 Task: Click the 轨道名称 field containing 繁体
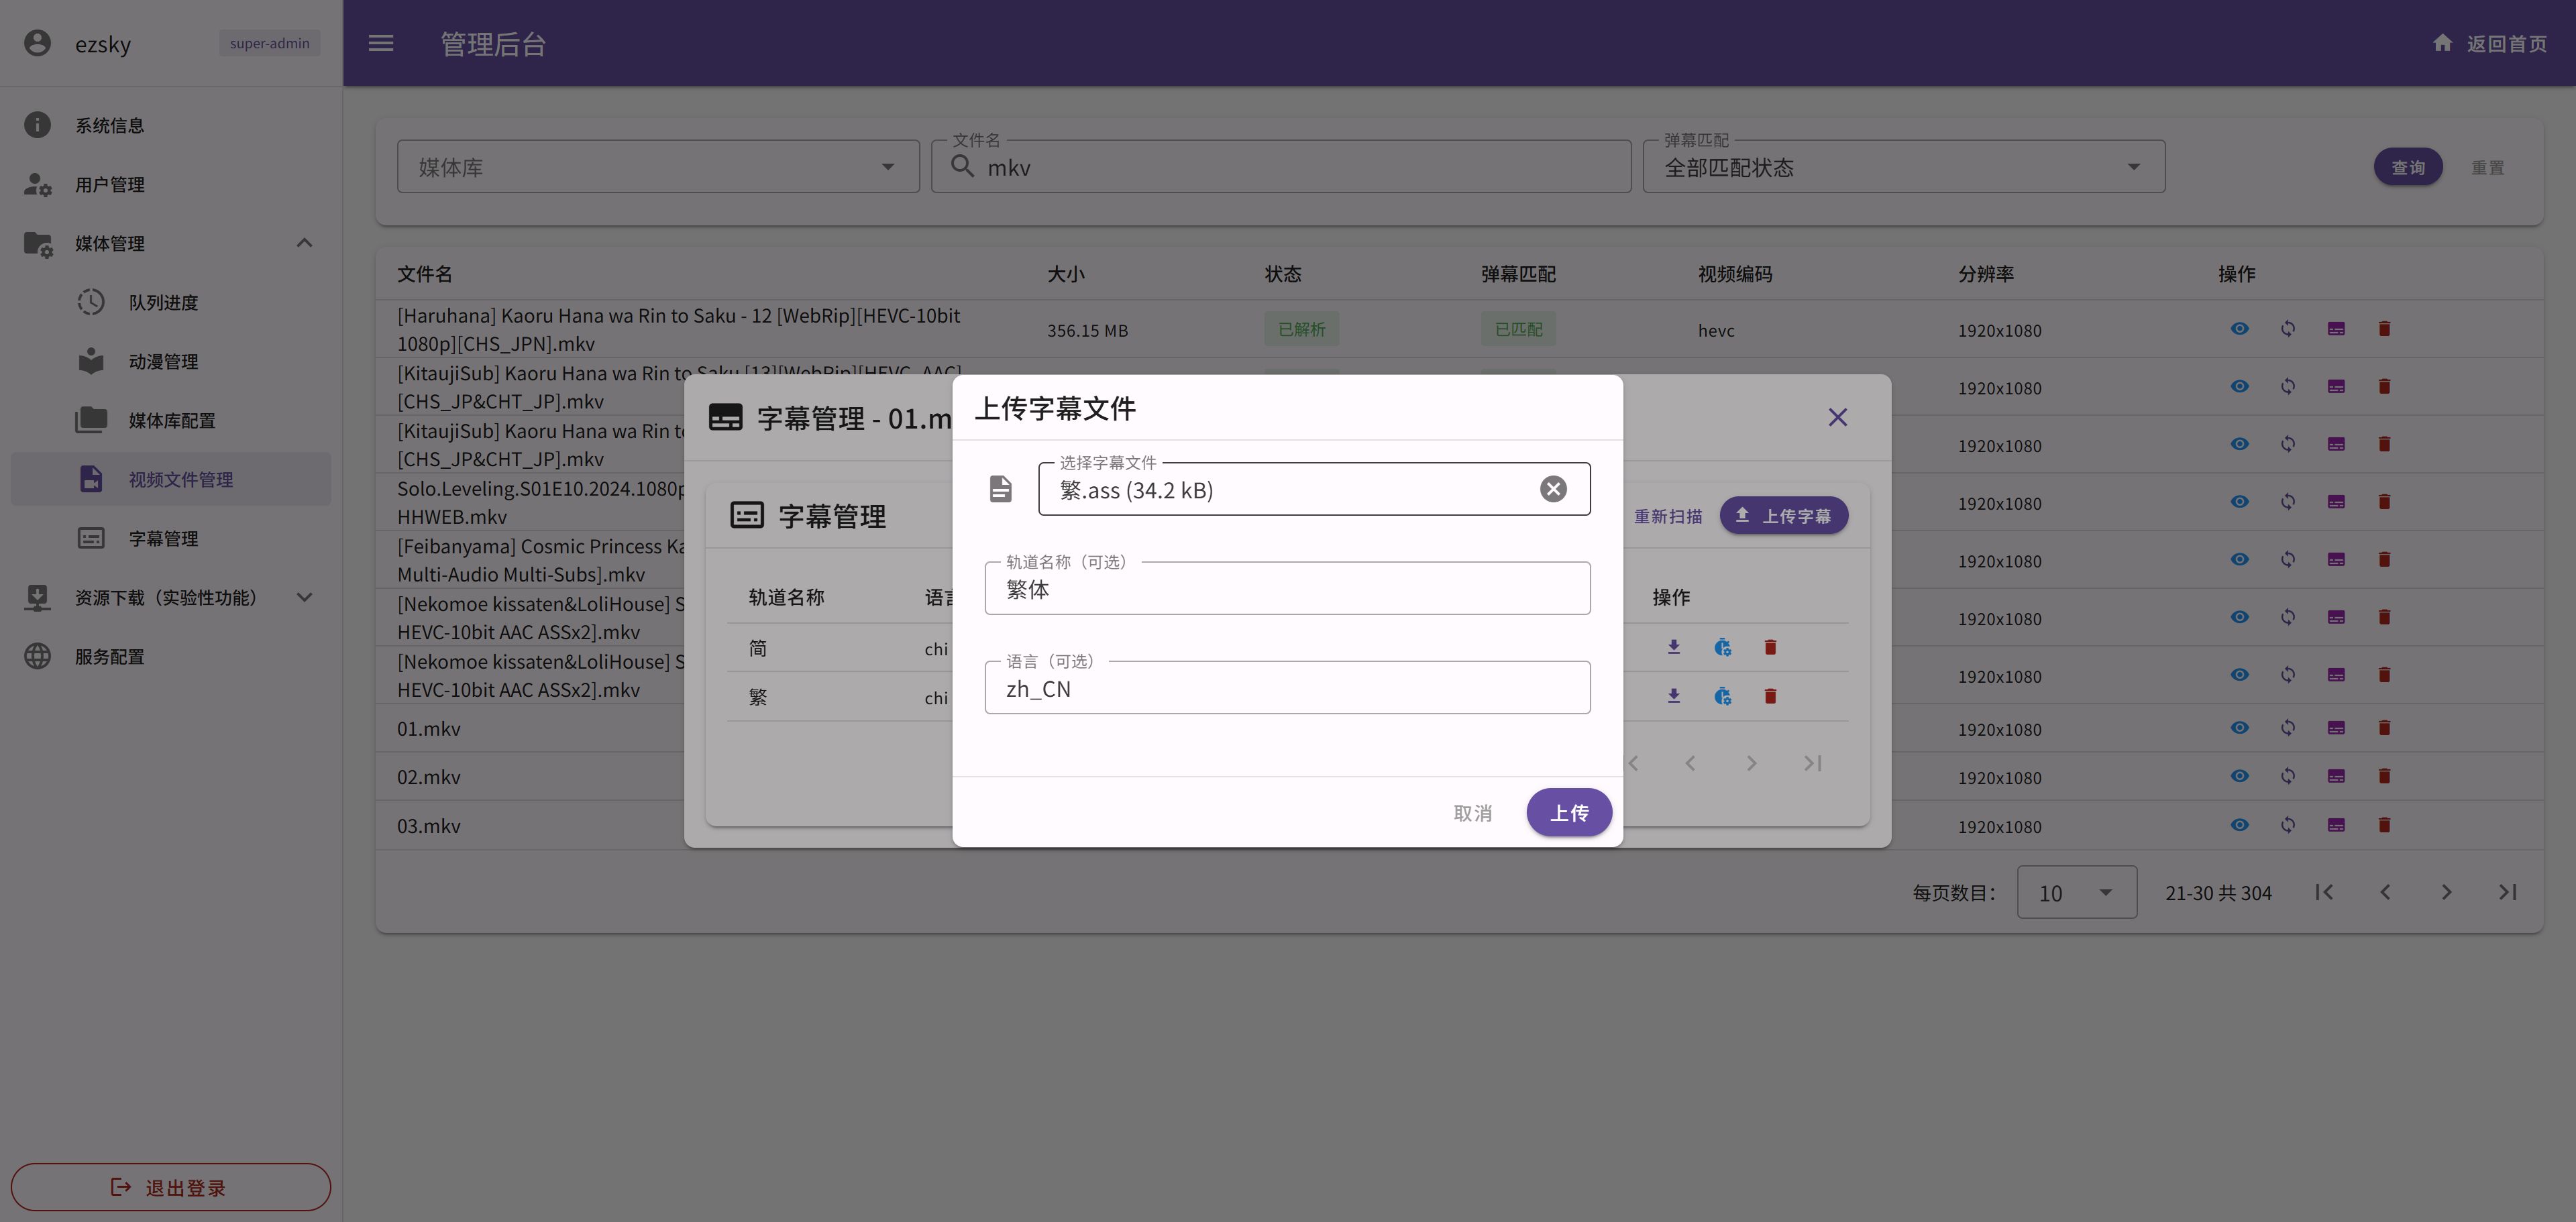tap(1286, 589)
